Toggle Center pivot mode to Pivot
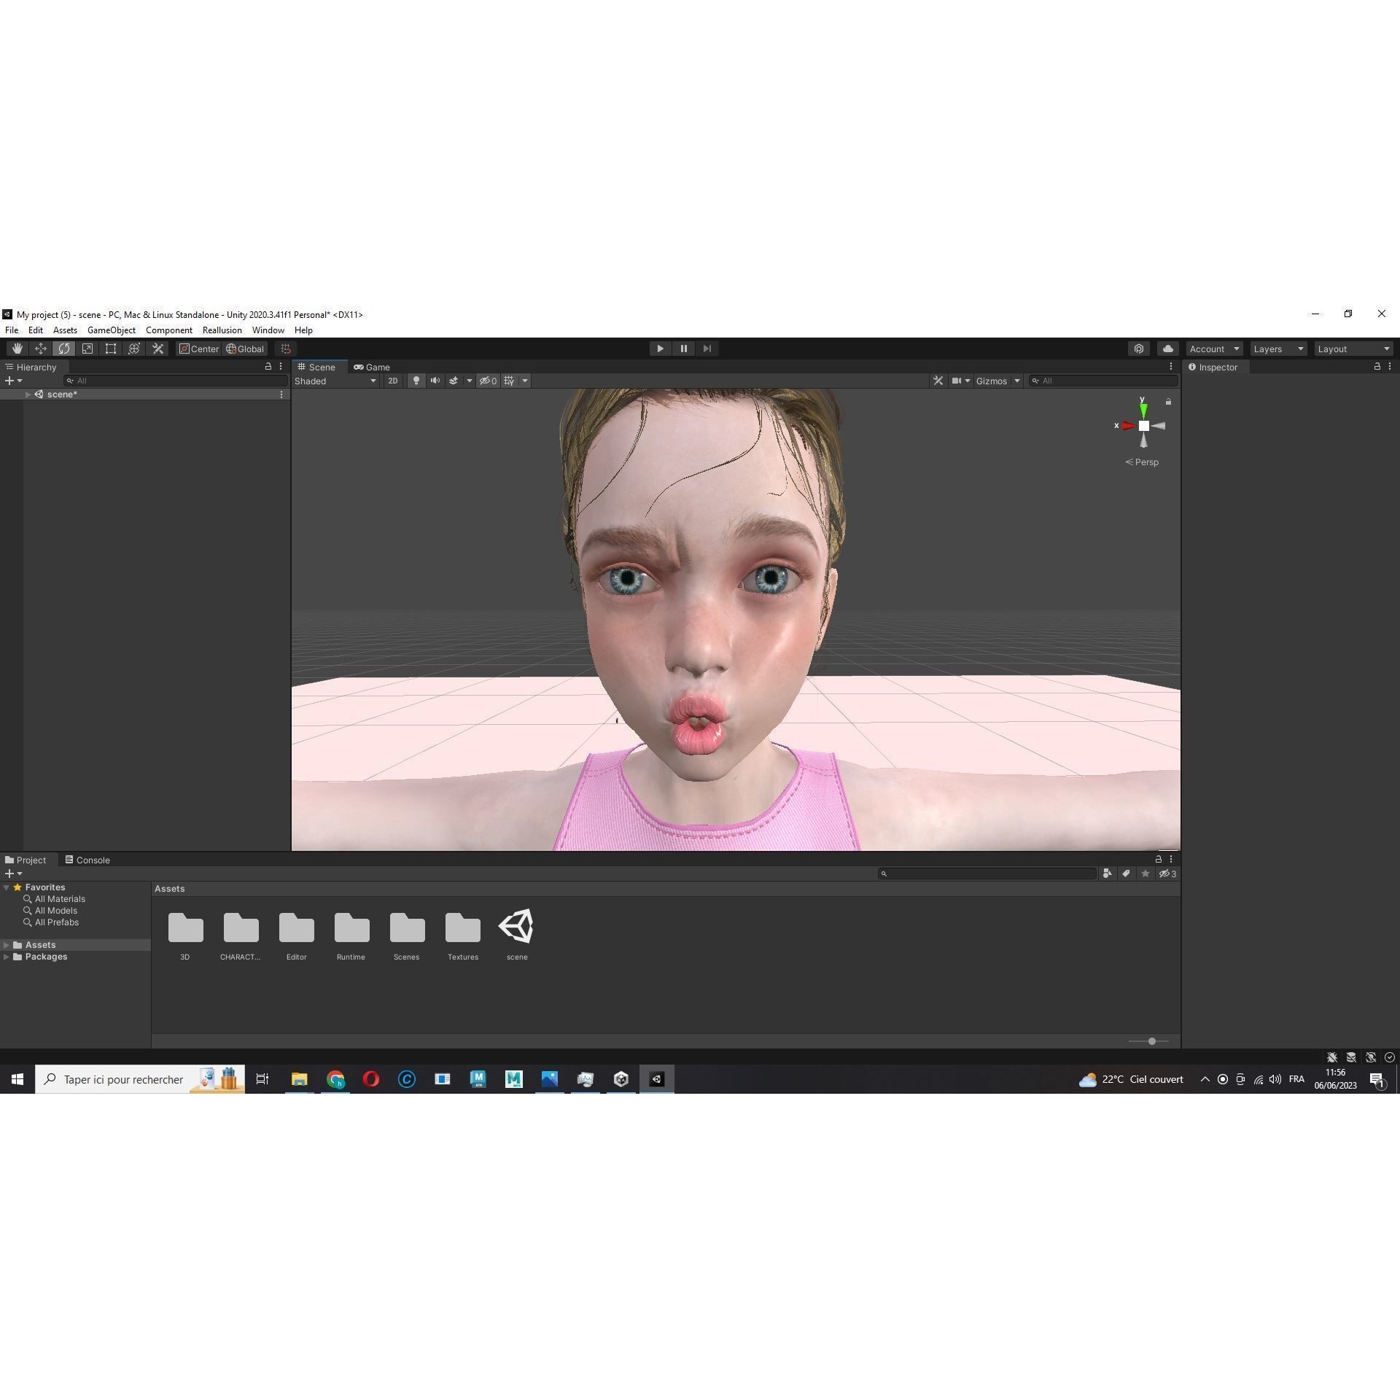 point(198,349)
